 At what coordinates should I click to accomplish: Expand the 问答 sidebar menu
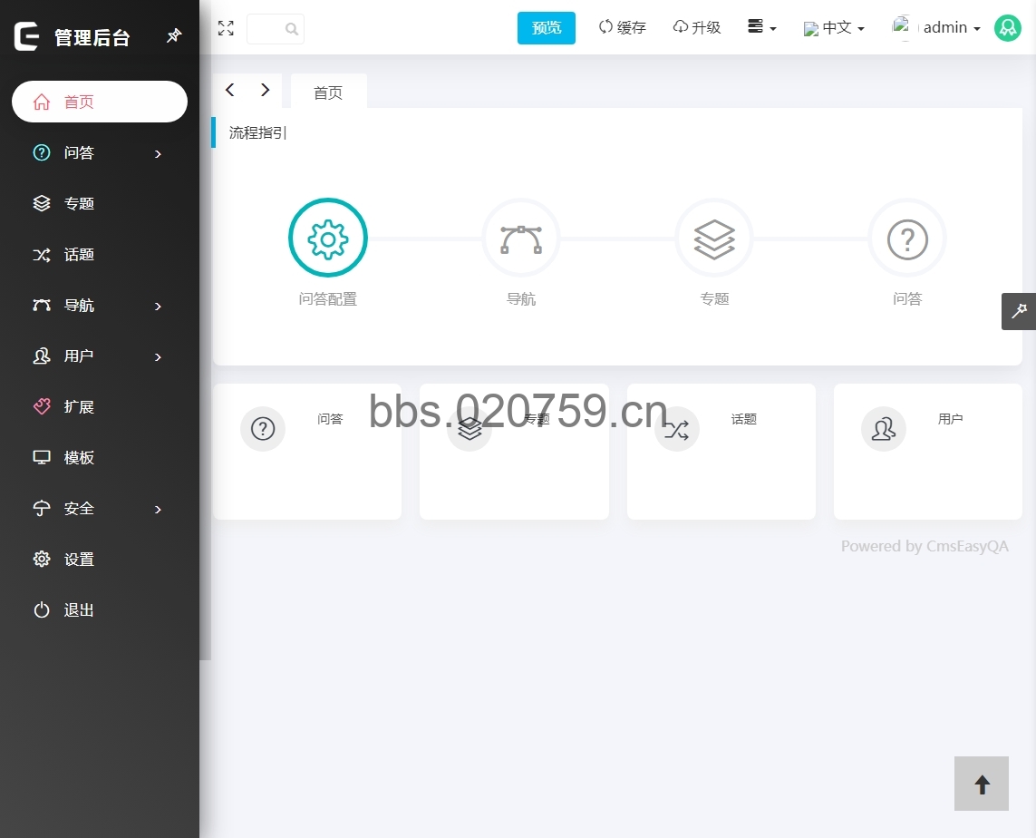tap(100, 153)
